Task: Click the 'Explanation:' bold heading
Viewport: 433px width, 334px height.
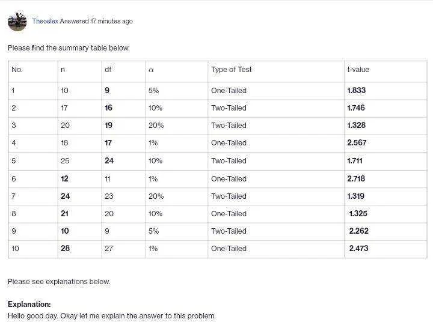Action: pyautogui.click(x=29, y=304)
